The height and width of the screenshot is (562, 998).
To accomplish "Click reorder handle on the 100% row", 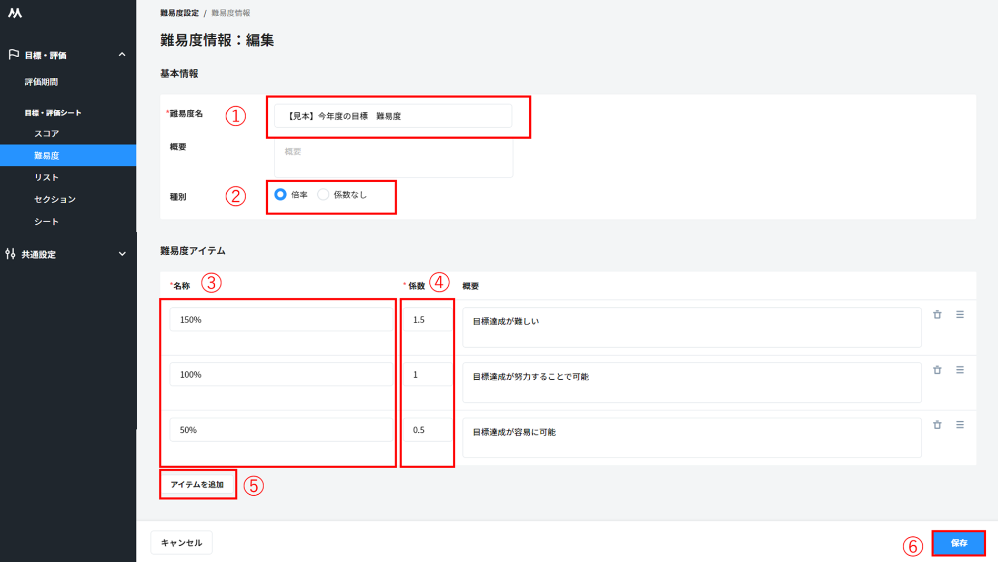I will point(960,370).
